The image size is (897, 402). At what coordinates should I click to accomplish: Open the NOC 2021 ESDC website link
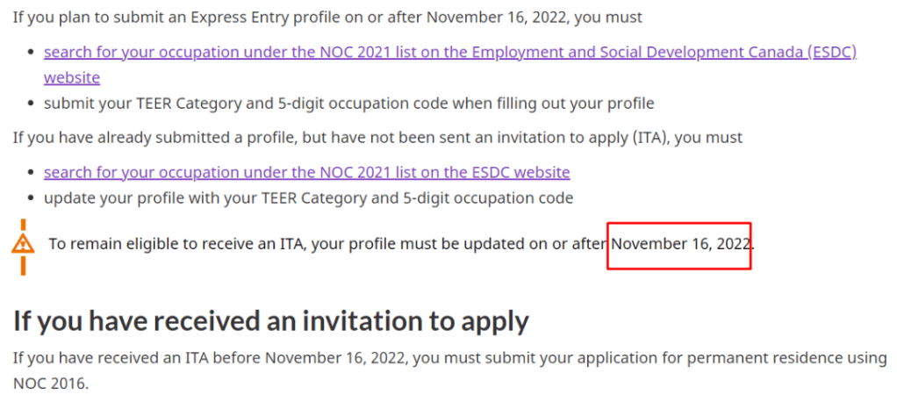[306, 172]
